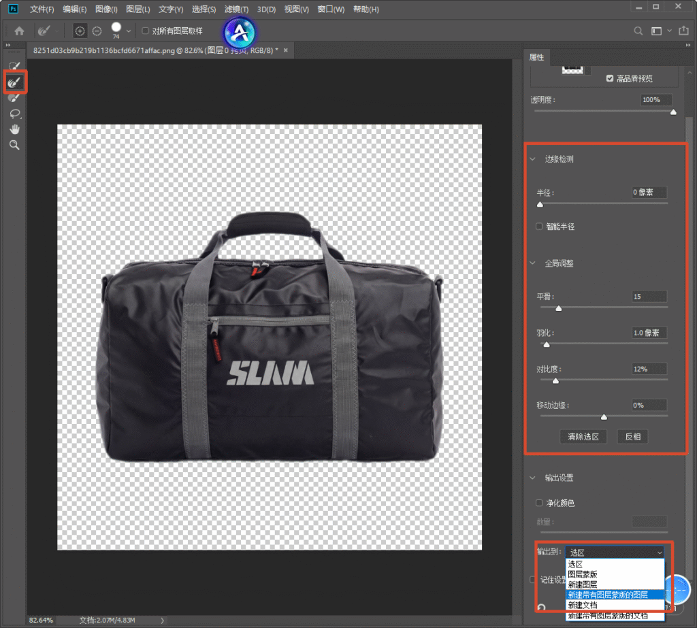The image size is (697, 628).
Task: Open the workspace switcher dropdown arrow
Action: pyautogui.click(x=669, y=31)
